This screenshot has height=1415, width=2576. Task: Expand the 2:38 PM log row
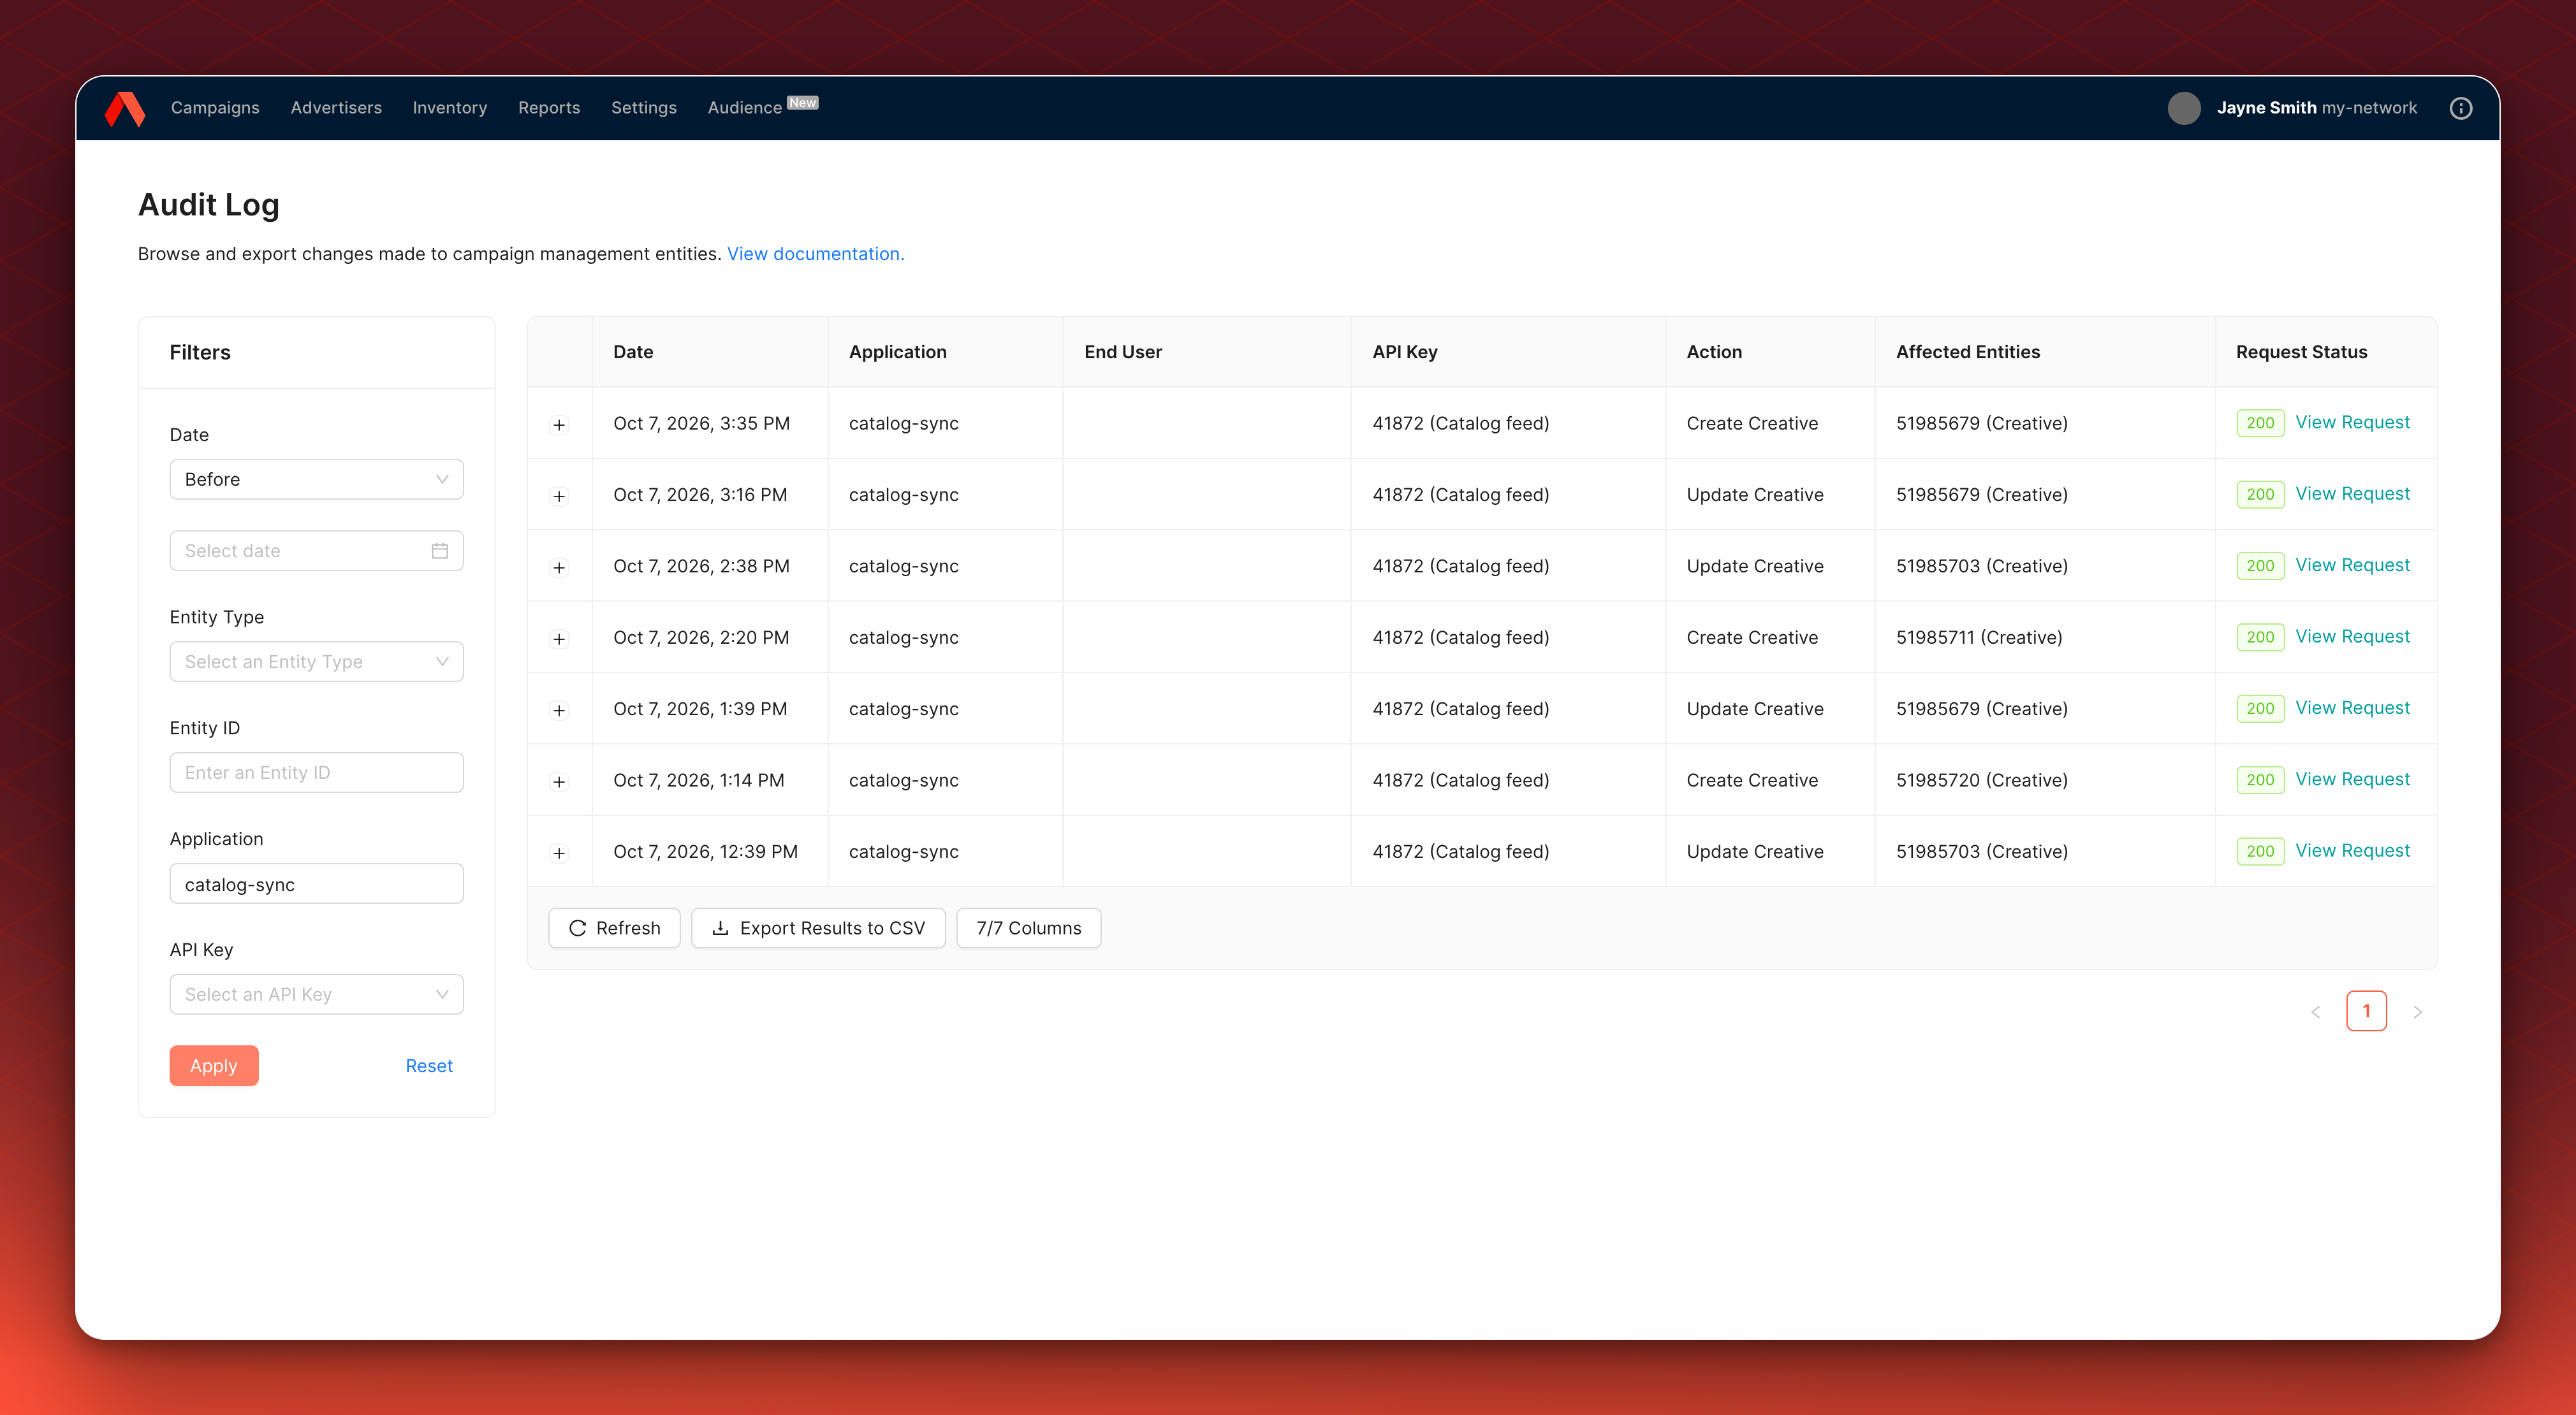[559, 568]
